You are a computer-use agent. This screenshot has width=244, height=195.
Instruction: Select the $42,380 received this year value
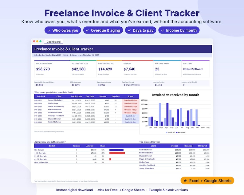[x=79, y=69]
